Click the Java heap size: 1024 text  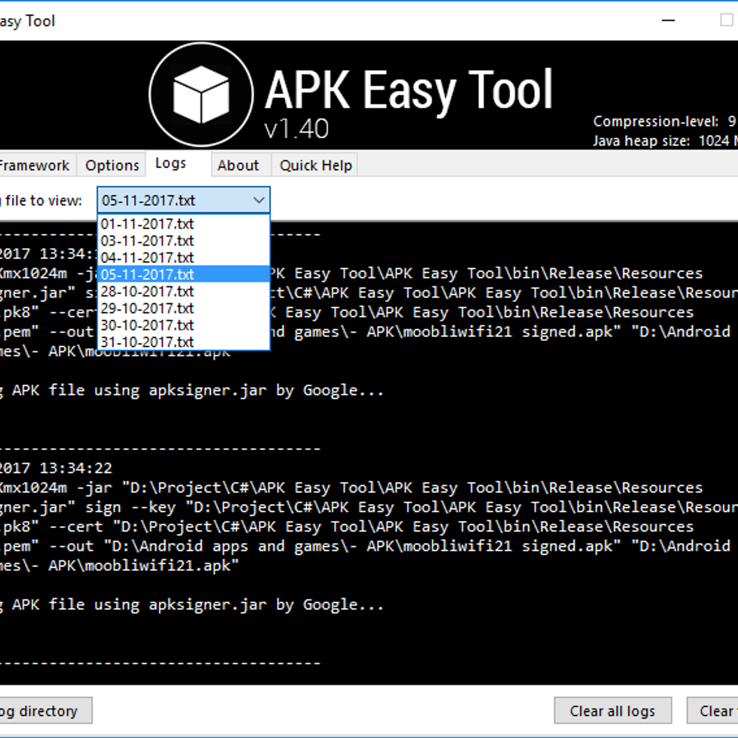[665, 141]
